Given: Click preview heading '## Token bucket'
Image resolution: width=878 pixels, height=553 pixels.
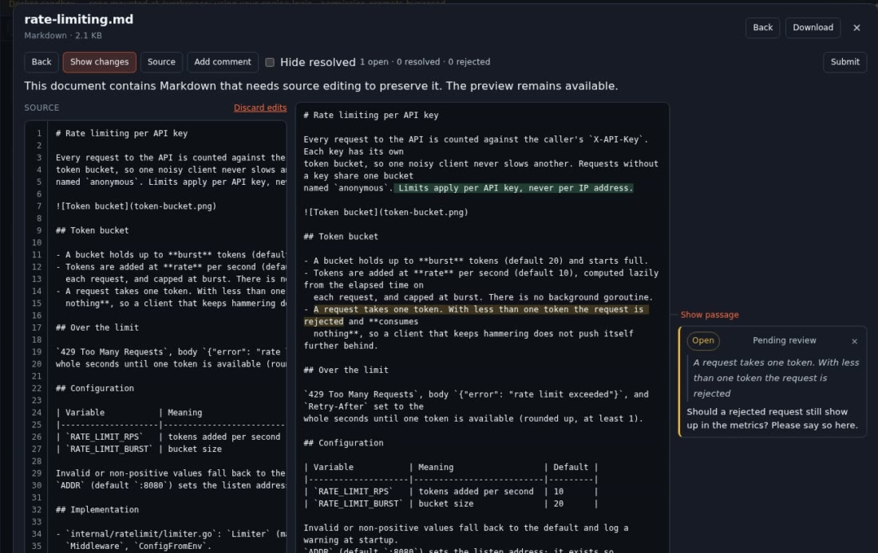Looking at the screenshot, I should click(x=341, y=237).
